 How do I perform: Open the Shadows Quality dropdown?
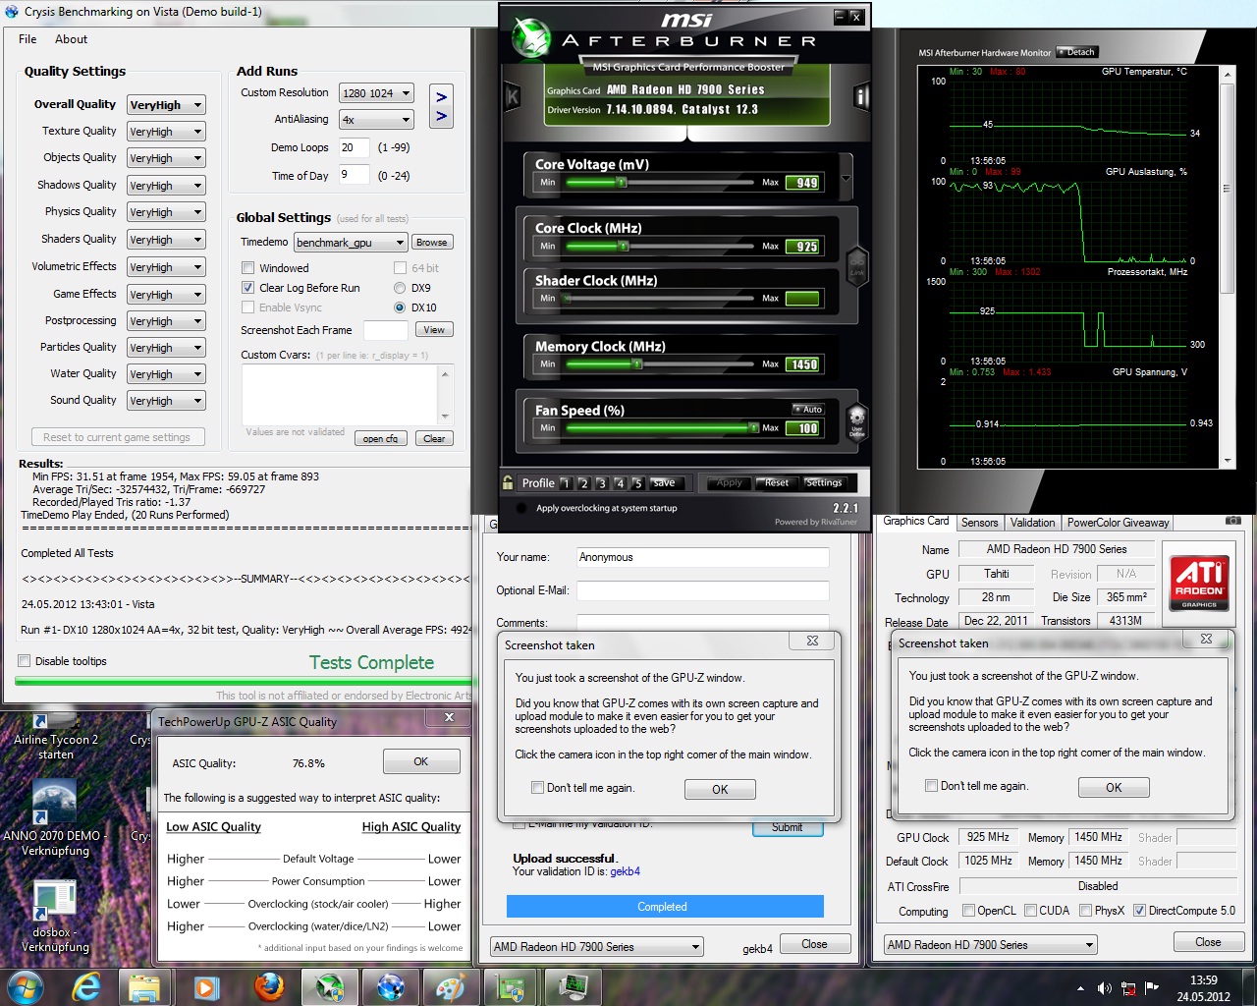point(166,186)
